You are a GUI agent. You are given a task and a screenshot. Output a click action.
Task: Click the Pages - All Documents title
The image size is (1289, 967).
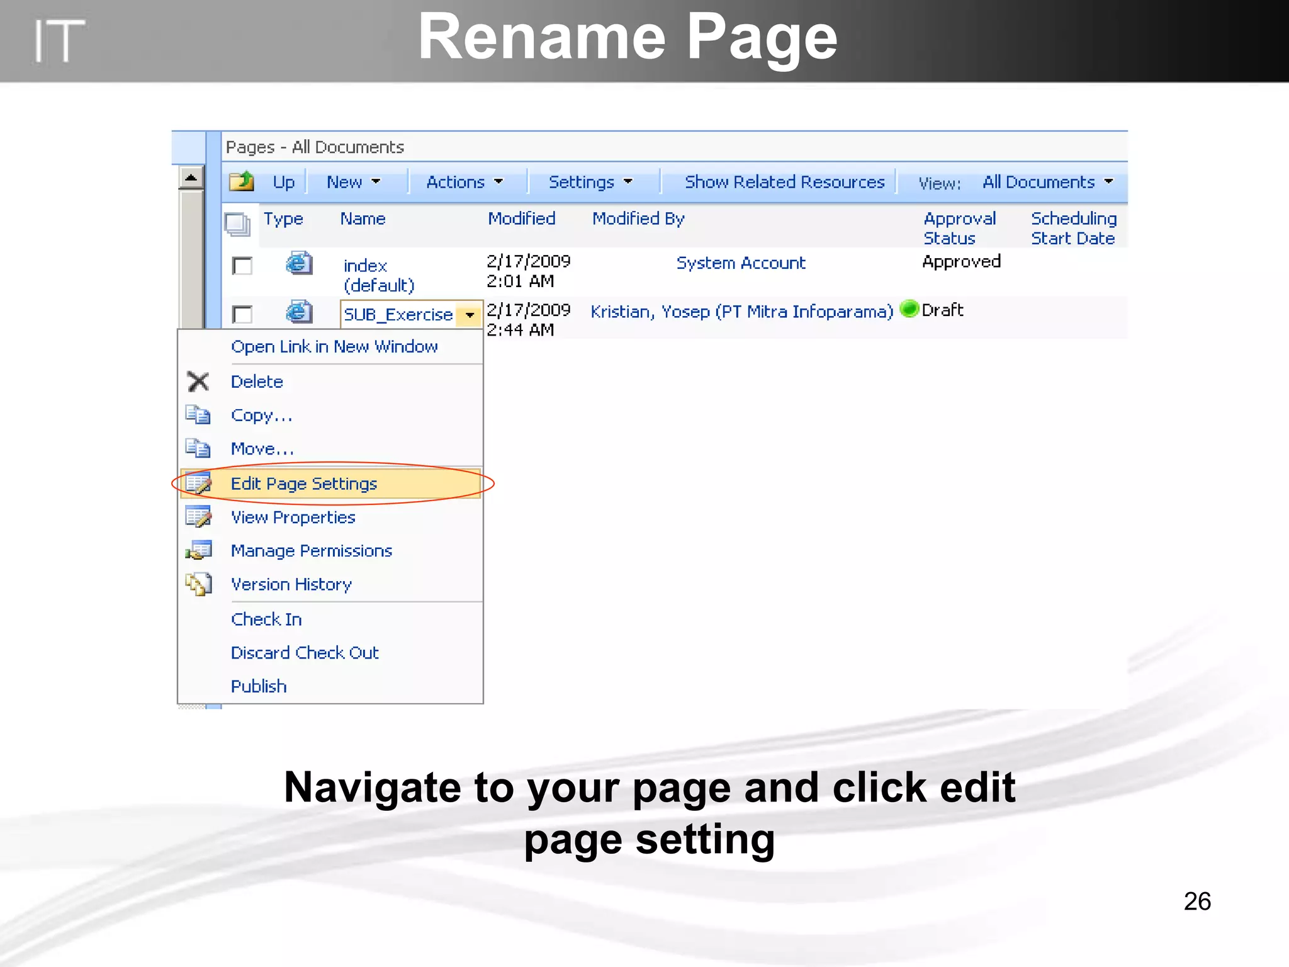315,147
